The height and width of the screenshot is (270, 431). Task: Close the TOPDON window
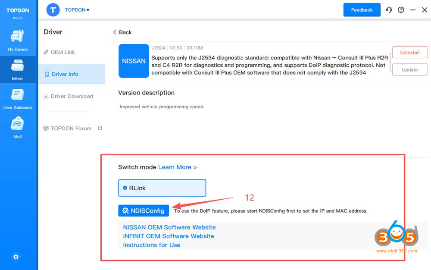(425, 10)
